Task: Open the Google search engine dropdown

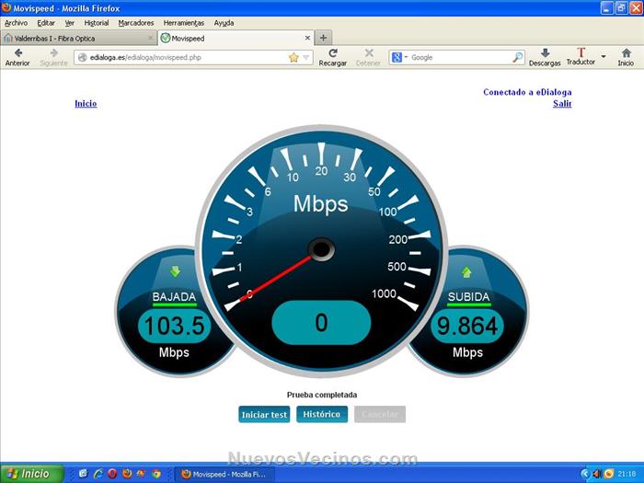Action: (400, 57)
